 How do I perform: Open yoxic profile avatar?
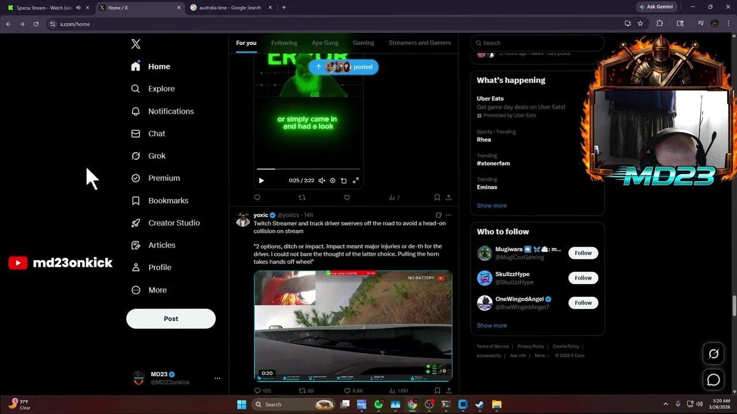pos(243,220)
